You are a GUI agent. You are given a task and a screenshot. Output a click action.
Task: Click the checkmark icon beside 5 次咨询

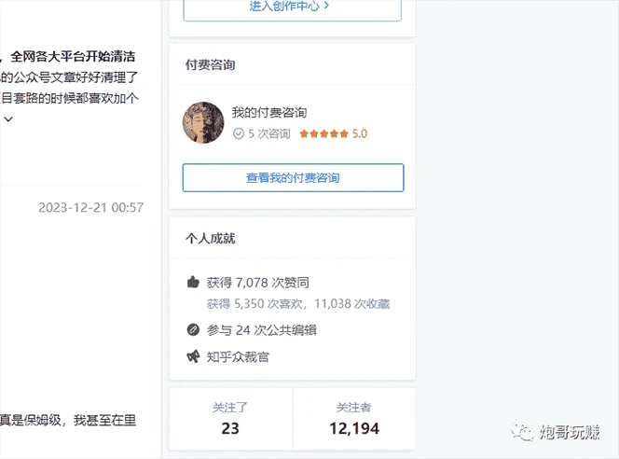[239, 134]
